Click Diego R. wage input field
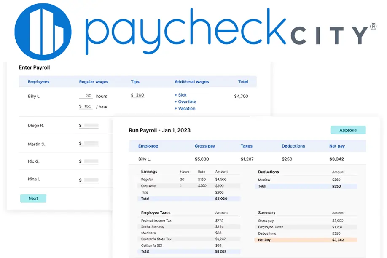 click(89, 126)
